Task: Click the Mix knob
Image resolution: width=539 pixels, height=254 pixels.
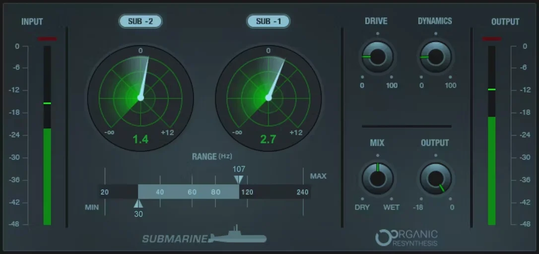Action: [x=377, y=179]
